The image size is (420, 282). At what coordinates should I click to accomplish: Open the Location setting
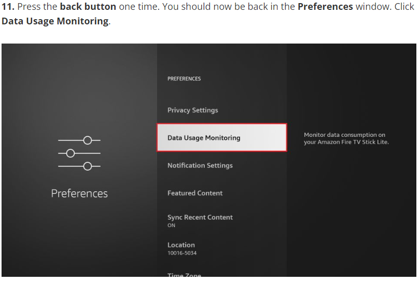coord(181,245)
